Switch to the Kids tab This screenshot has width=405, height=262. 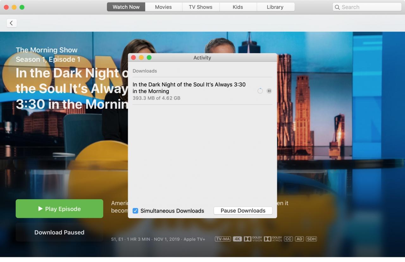click(238, 7)
